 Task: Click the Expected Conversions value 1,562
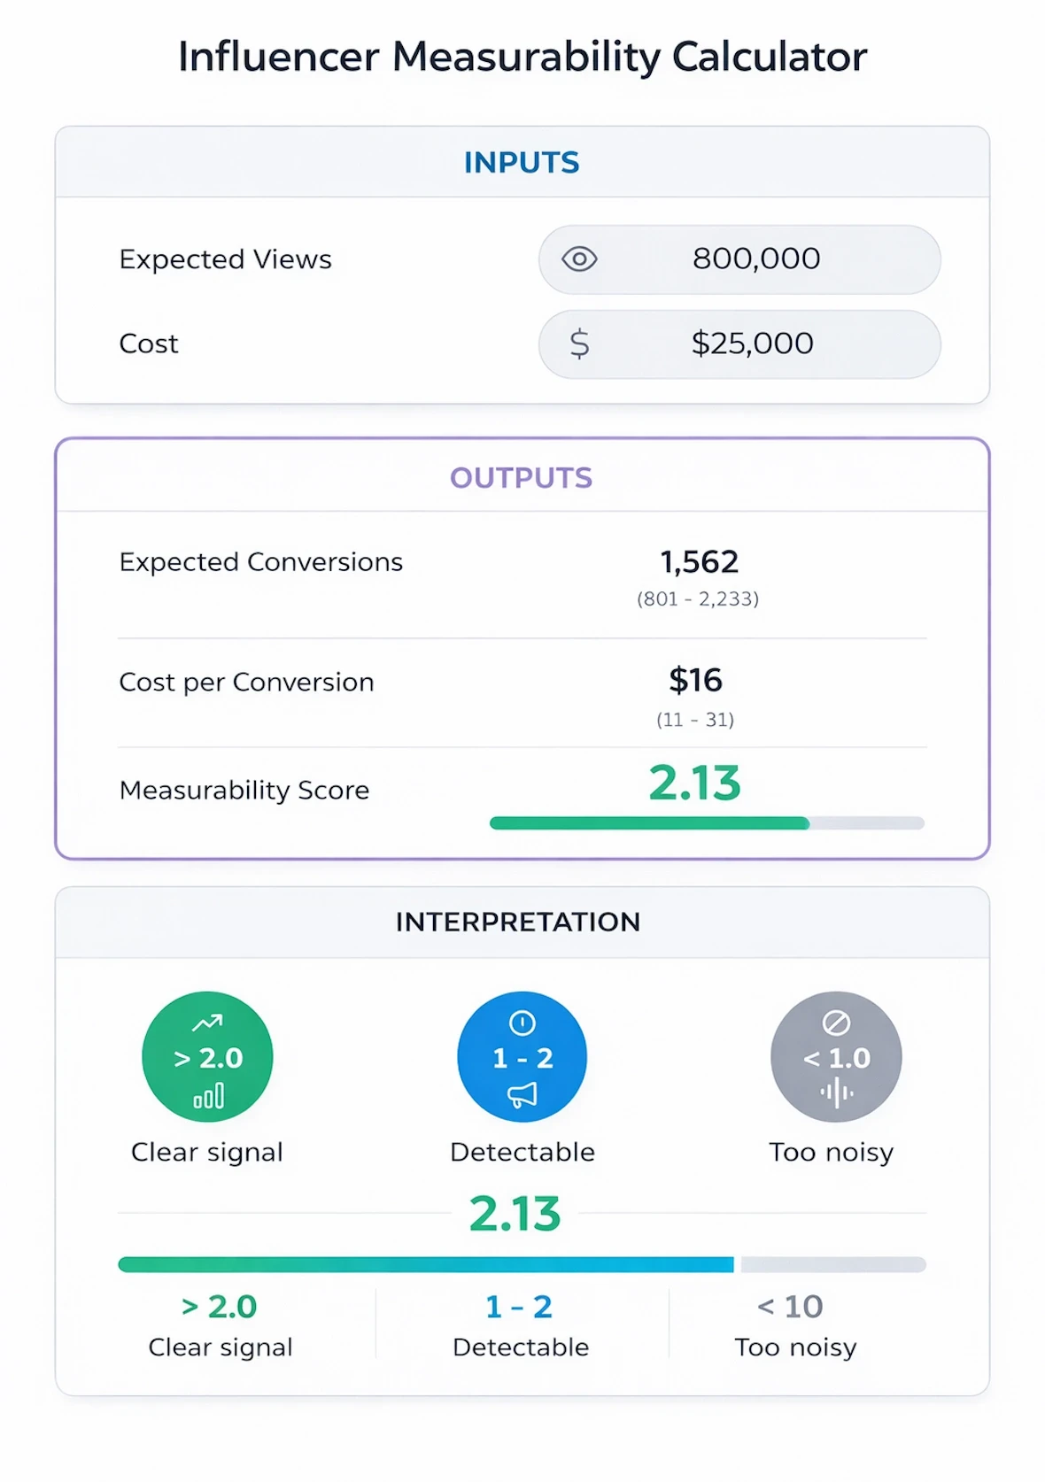[700, 561]
